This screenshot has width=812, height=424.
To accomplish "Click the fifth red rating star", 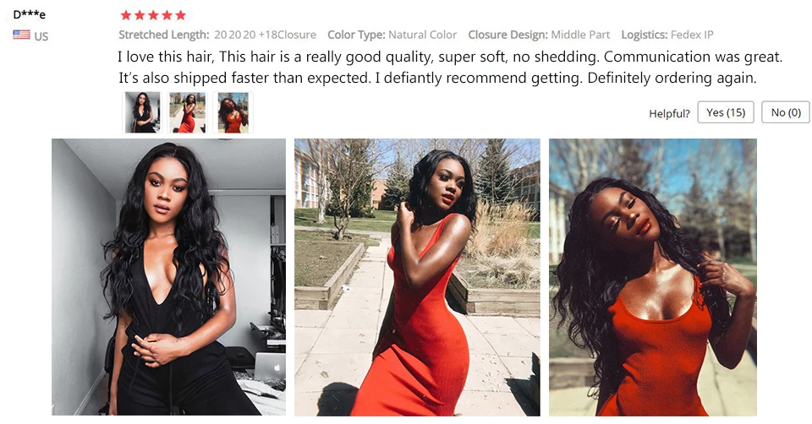I will click(180, 15).
